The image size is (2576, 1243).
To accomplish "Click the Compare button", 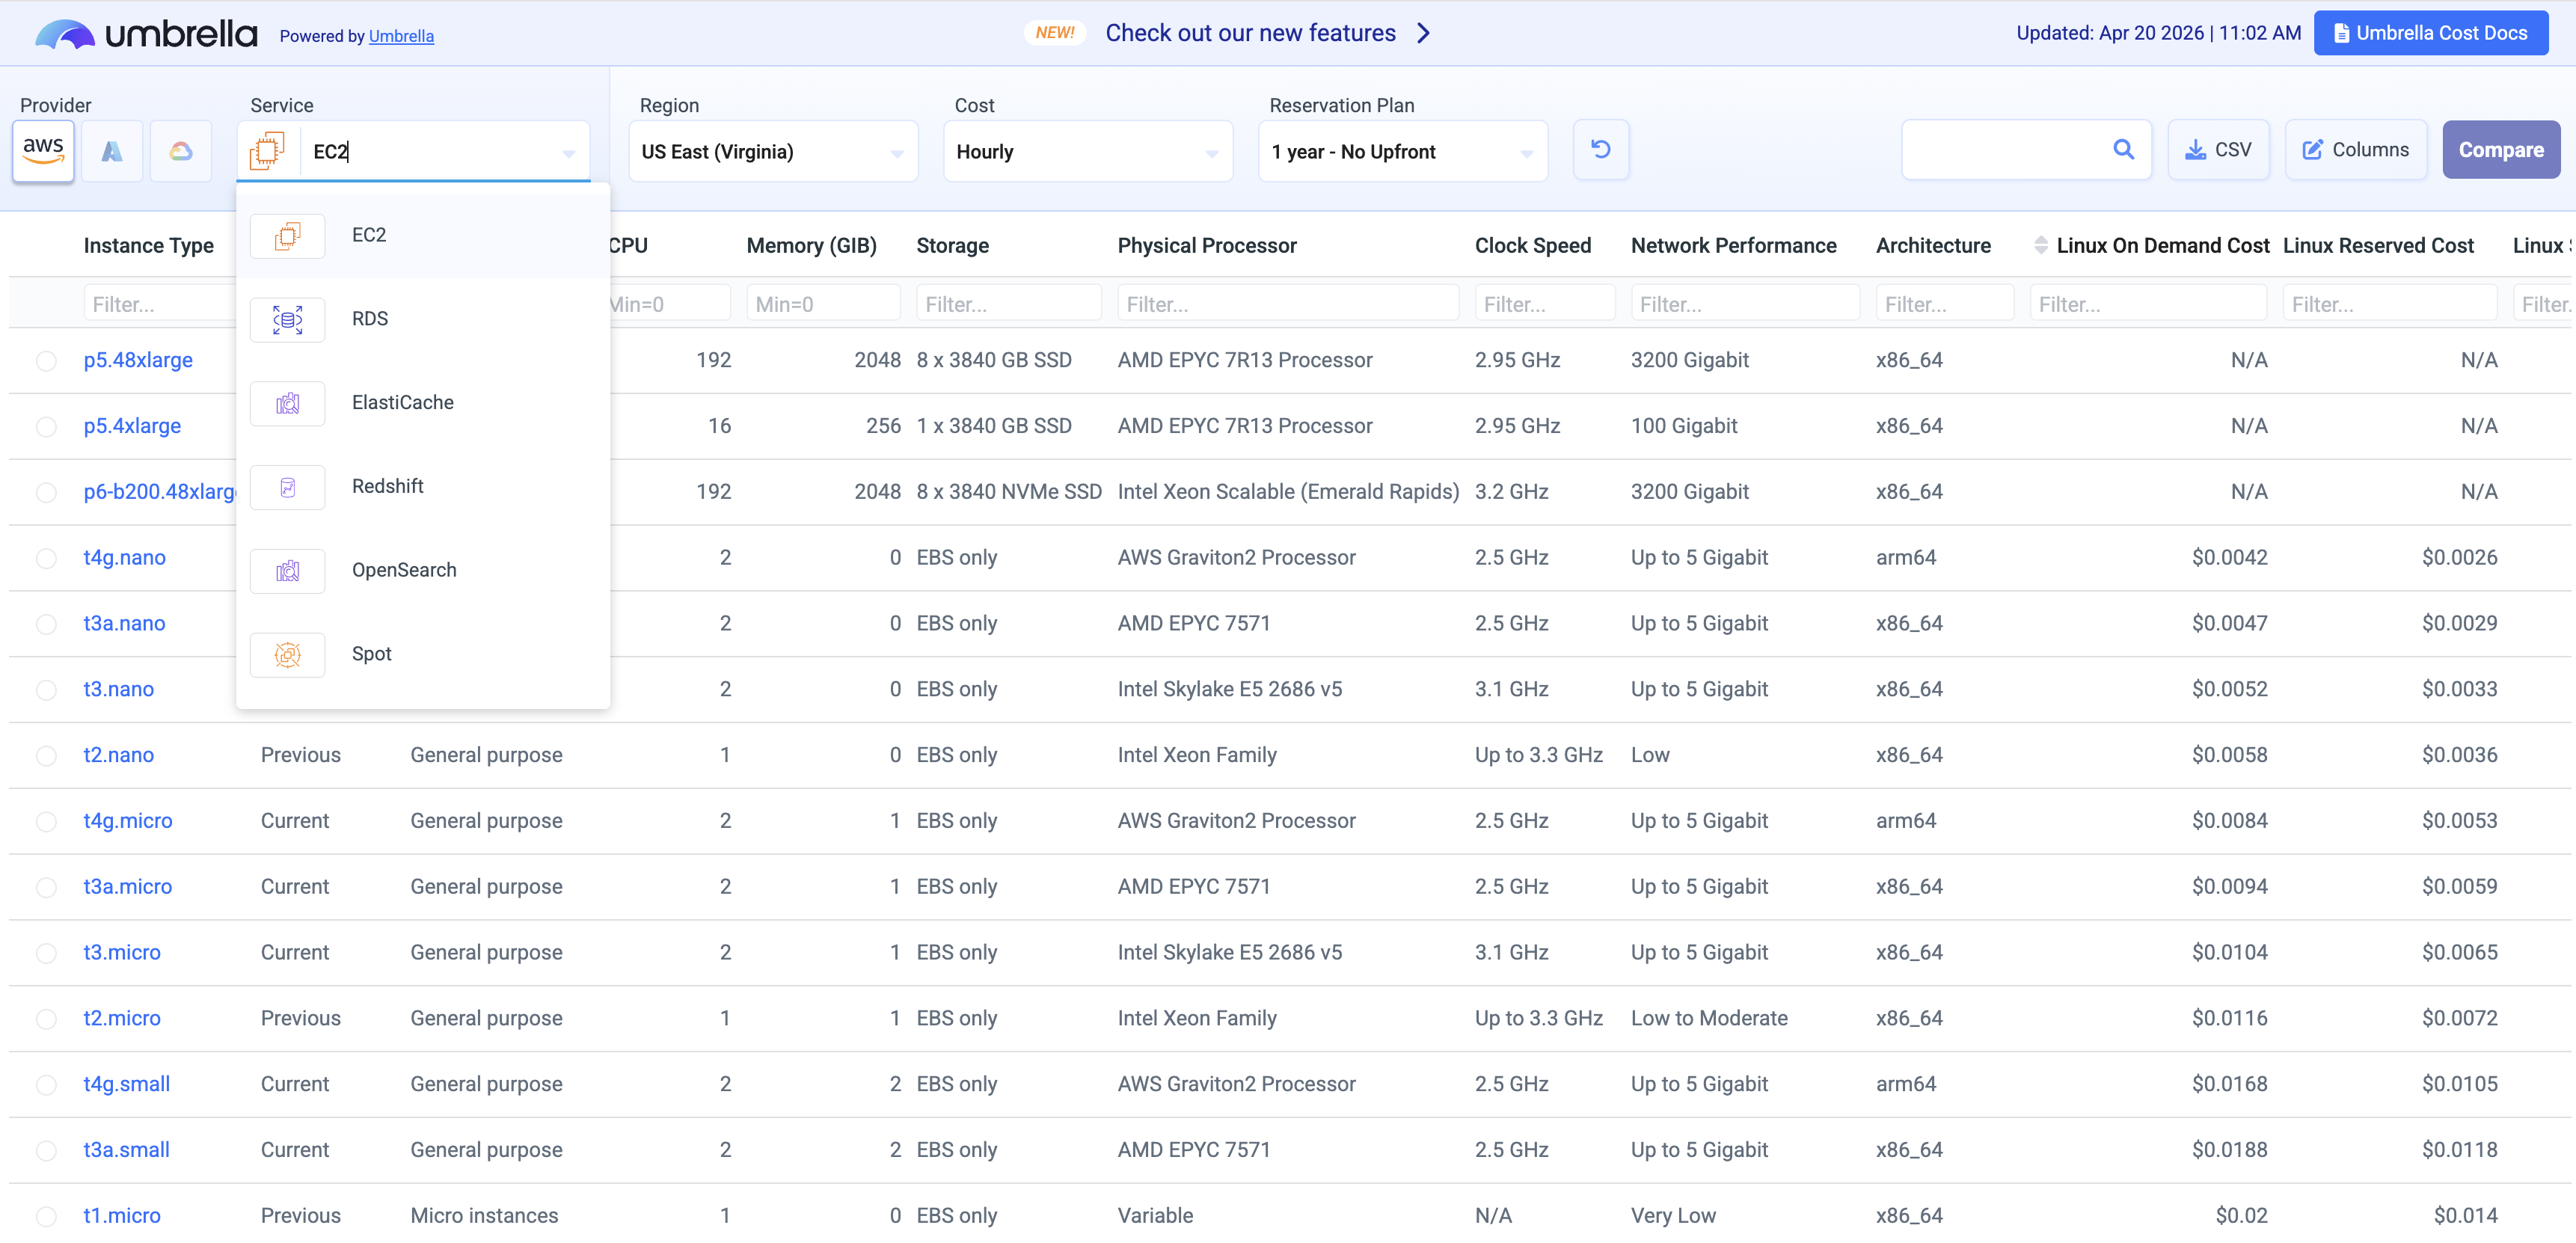I will [2500, 150].
